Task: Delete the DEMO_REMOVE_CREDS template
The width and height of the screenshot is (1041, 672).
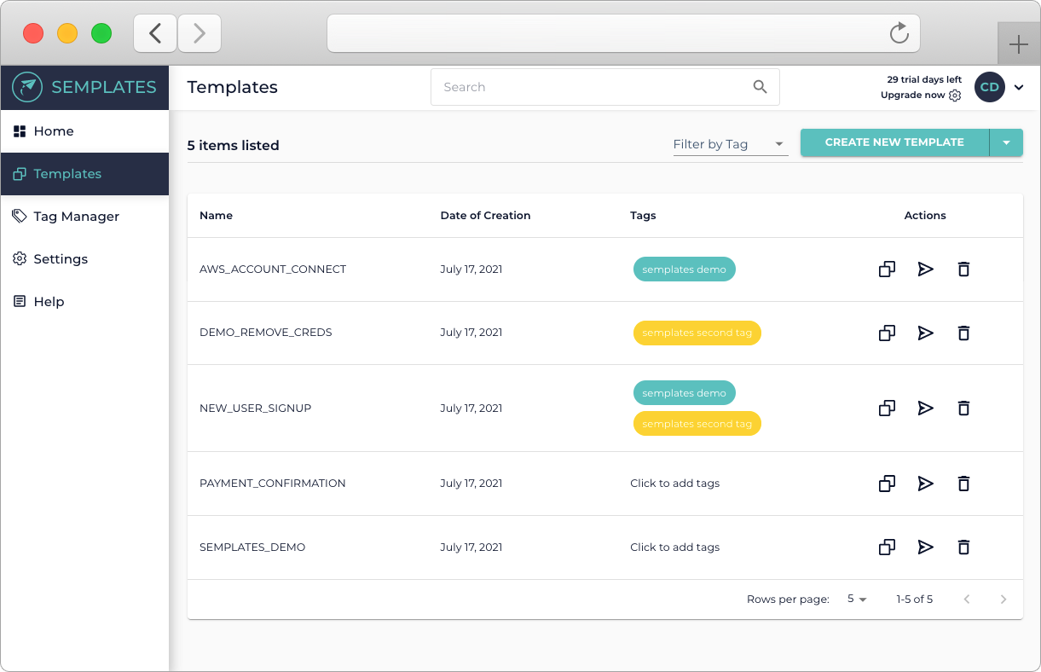Action: coord(963,333)
